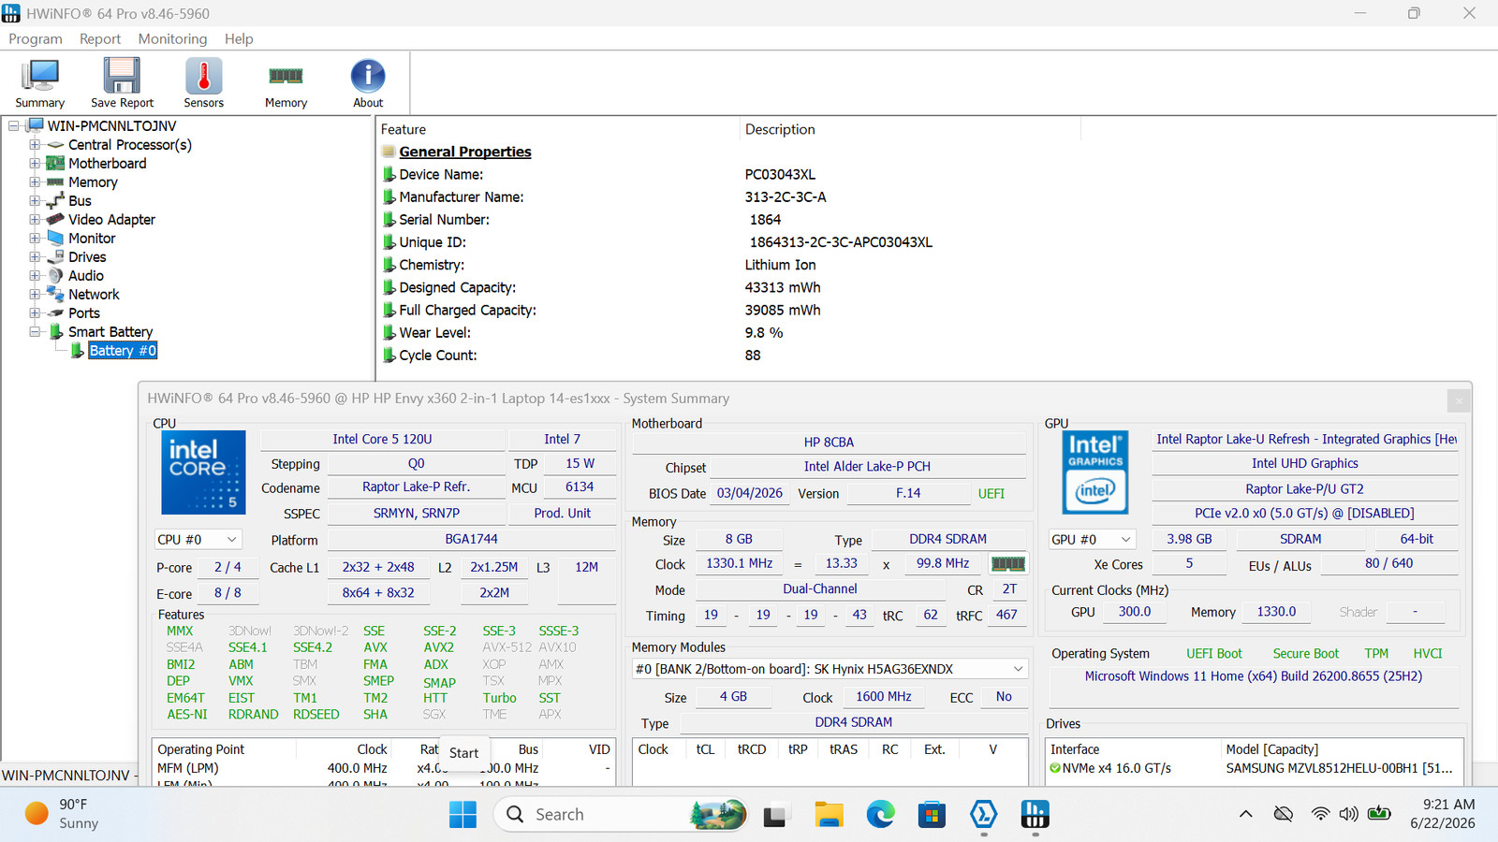Click the green memory module icon beside 99.8 MHz

tap(1008, 564)
